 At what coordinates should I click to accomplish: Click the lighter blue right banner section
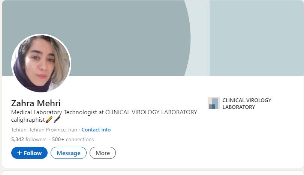pos(256,38)
